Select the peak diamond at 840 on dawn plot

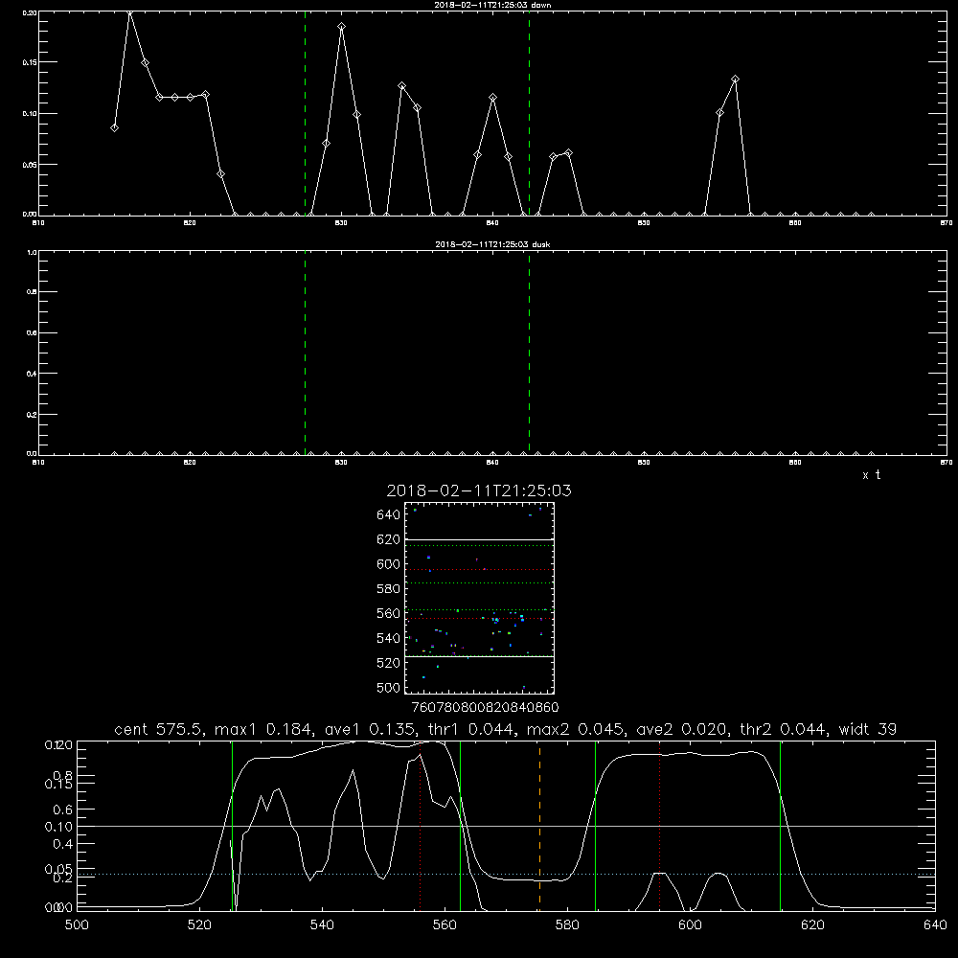493,98
